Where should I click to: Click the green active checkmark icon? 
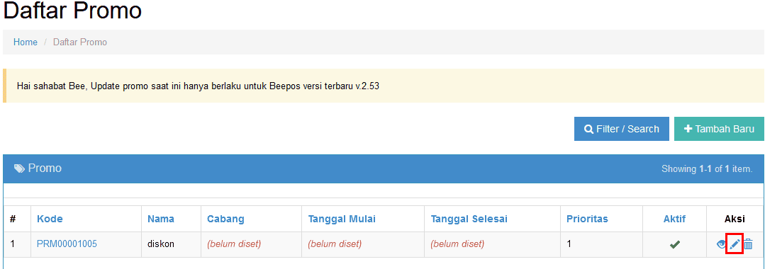coord(675,245)
